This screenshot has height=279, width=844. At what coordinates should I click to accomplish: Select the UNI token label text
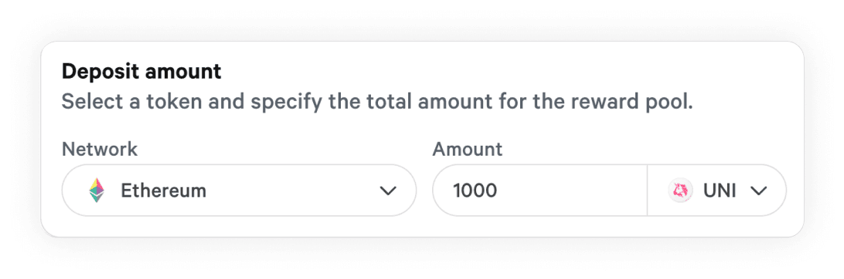click(720, 190)
